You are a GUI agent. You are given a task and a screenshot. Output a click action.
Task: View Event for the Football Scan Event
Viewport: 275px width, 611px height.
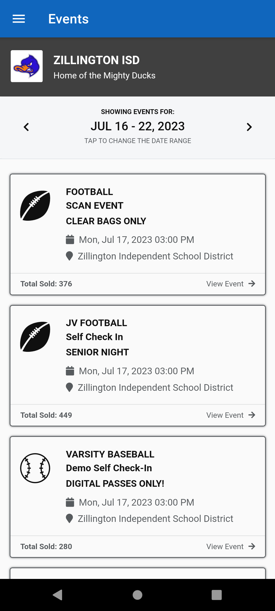pos(231,284)
